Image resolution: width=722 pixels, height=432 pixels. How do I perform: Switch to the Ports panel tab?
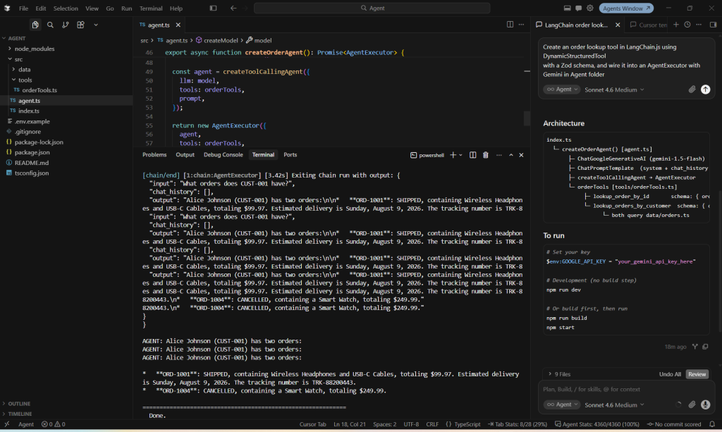click(290, 154)
